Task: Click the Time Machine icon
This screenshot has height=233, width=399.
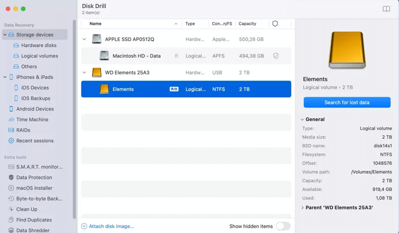Action: (11, 119)
